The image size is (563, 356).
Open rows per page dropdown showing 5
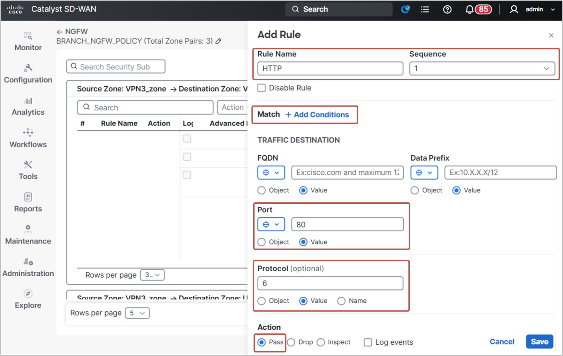137,313
